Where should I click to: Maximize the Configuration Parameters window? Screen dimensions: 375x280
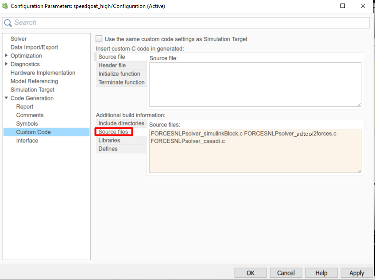coord(342,6)
